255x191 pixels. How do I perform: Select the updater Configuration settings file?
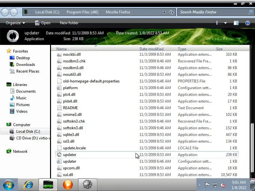pyautogui.click(x=147, y=161)
